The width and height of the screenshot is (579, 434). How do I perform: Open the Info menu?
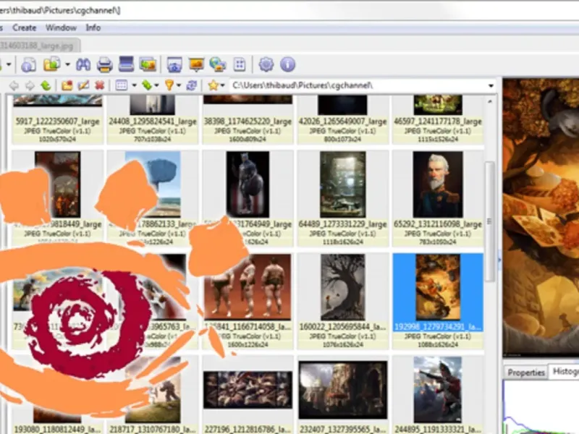[93, 27]
